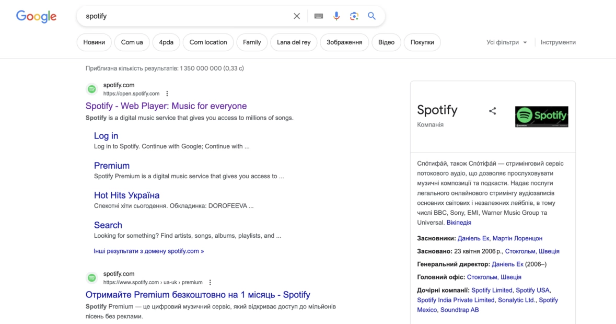Screen dimensions: 616x324
Task: Open Даніель Ек CEO link
Action: coord(507,264)
